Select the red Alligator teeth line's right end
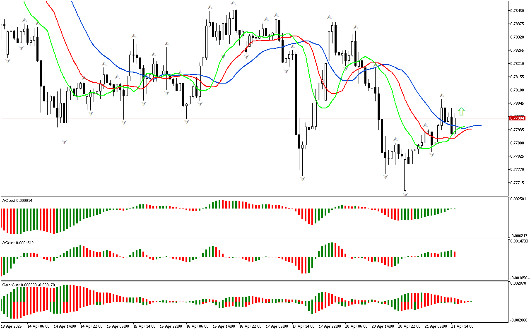The image size is (530, 331). point(471,130)
